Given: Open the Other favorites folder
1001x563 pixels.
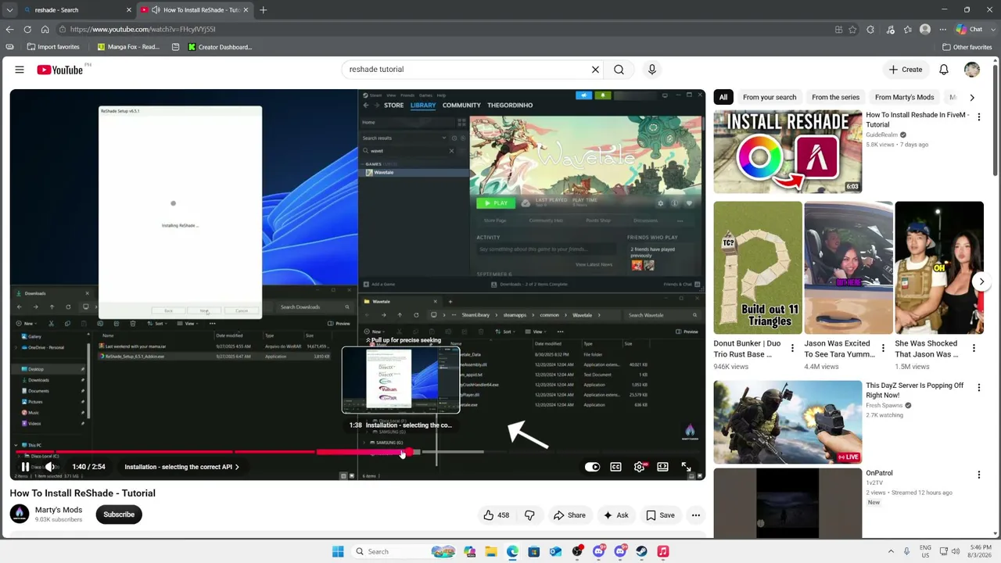Looking at the screenshot, I should point(967,47).
